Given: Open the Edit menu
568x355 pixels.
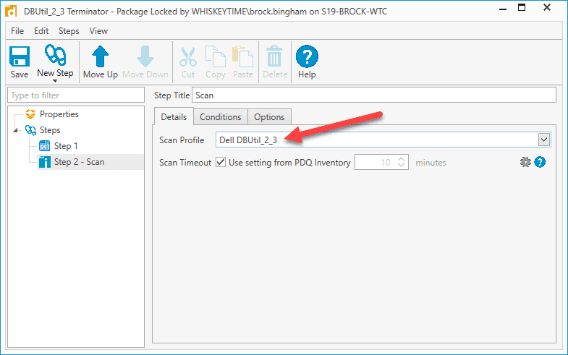Looking at the screenshot, I should 41,31.
